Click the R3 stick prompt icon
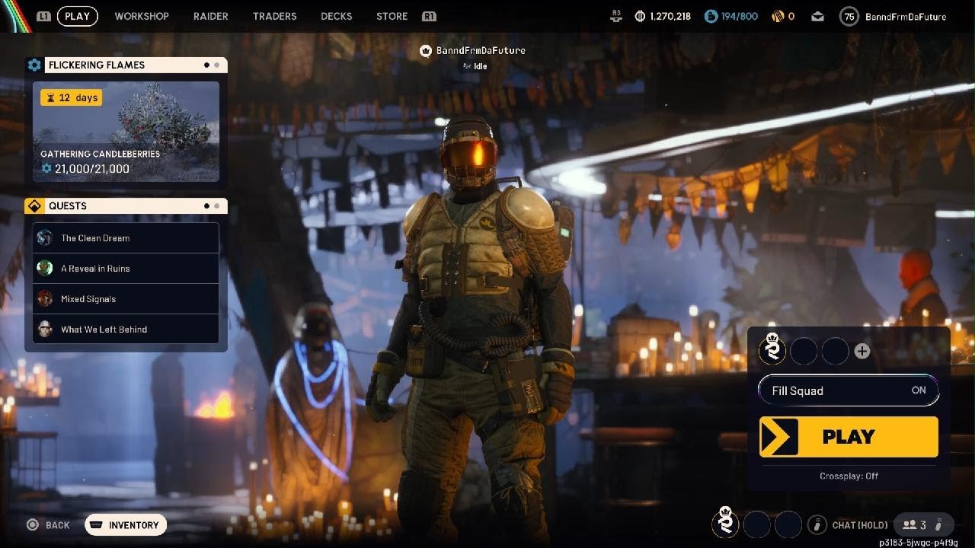The width and height of the screenshot is (975, 548). [x=616, y=16]
